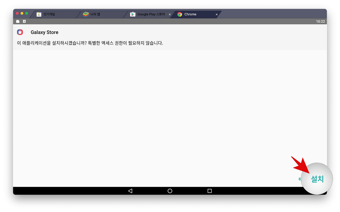Switch to the 나의 앱 tab

coord(102,14)
